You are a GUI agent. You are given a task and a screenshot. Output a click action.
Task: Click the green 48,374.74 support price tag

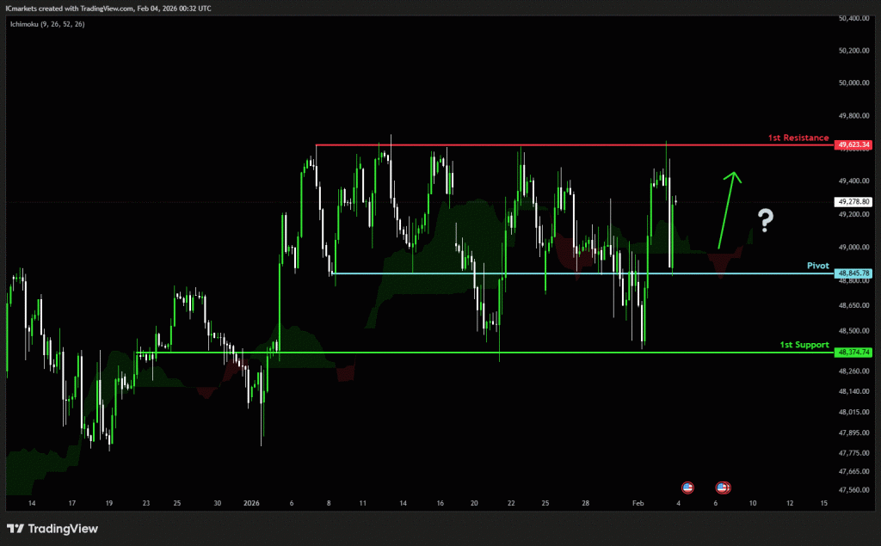853,353
